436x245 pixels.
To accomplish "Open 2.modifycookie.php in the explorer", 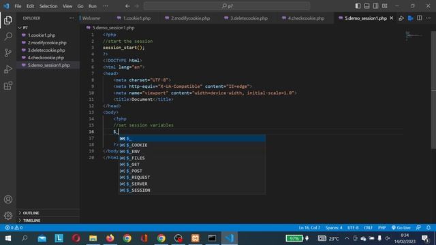I will pos(47,43).
